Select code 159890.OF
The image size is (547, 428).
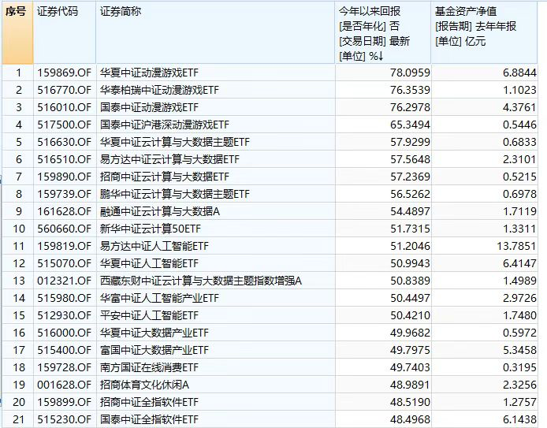point(64,177)
